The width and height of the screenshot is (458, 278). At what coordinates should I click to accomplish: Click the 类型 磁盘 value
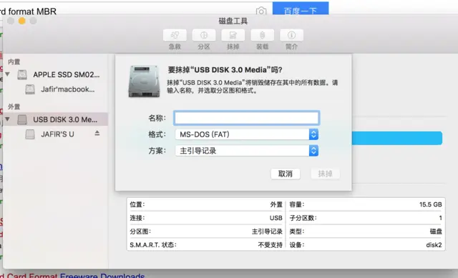(x=436, y=232)
